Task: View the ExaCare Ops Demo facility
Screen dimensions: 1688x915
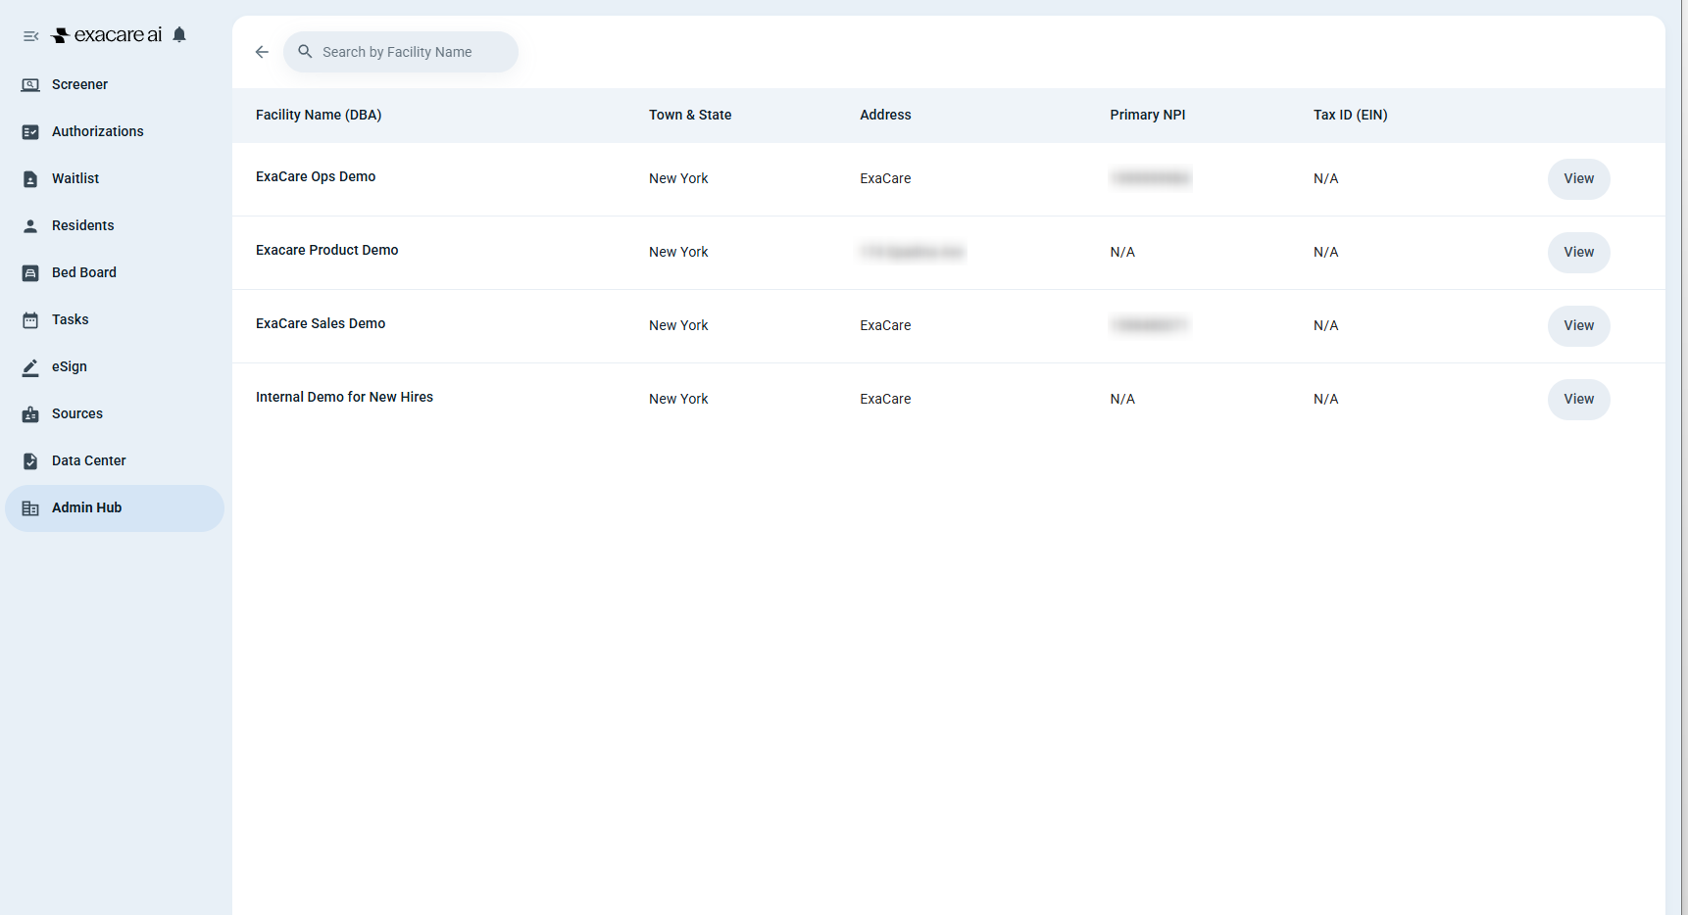Action: point(1578,179)
